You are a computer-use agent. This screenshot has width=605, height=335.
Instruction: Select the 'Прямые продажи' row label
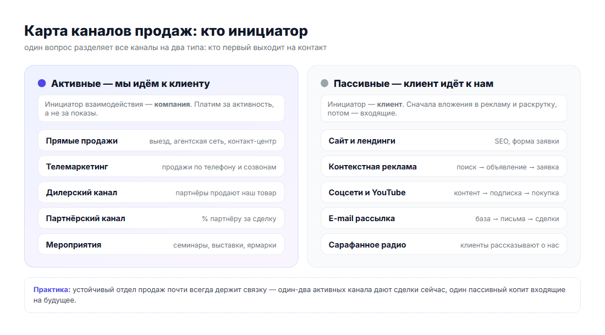tap(82, 141)
